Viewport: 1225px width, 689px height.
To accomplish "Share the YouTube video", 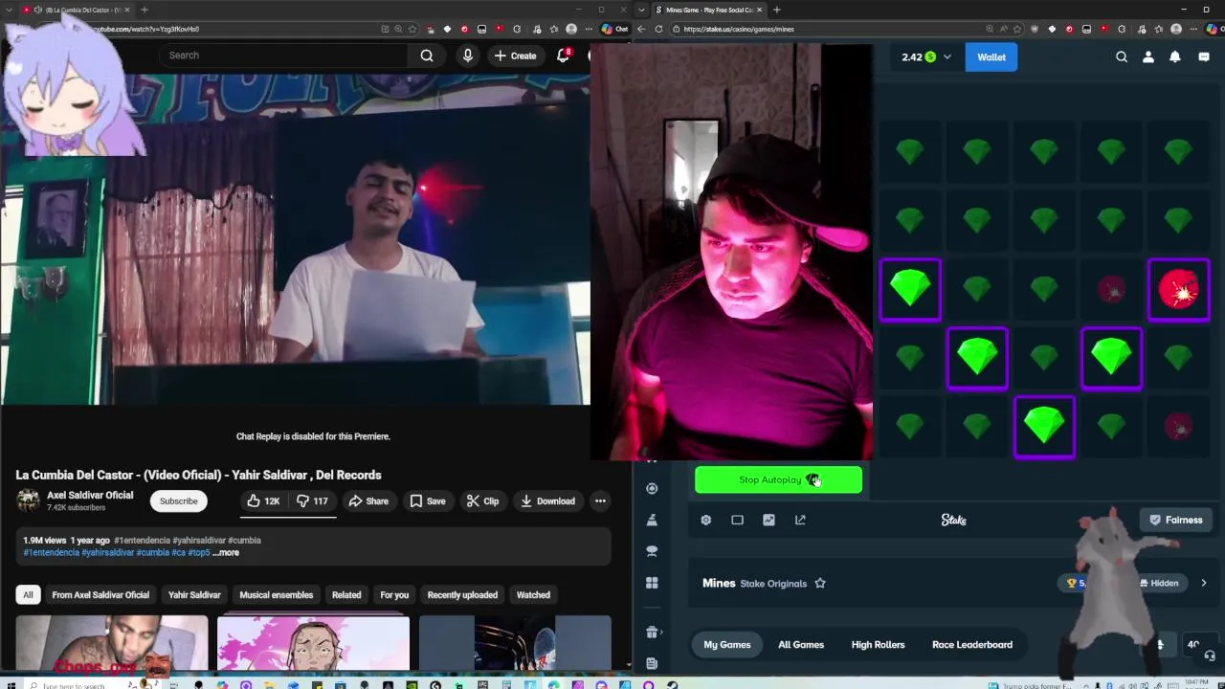I will pyautogui.click(x=368, y=501).
